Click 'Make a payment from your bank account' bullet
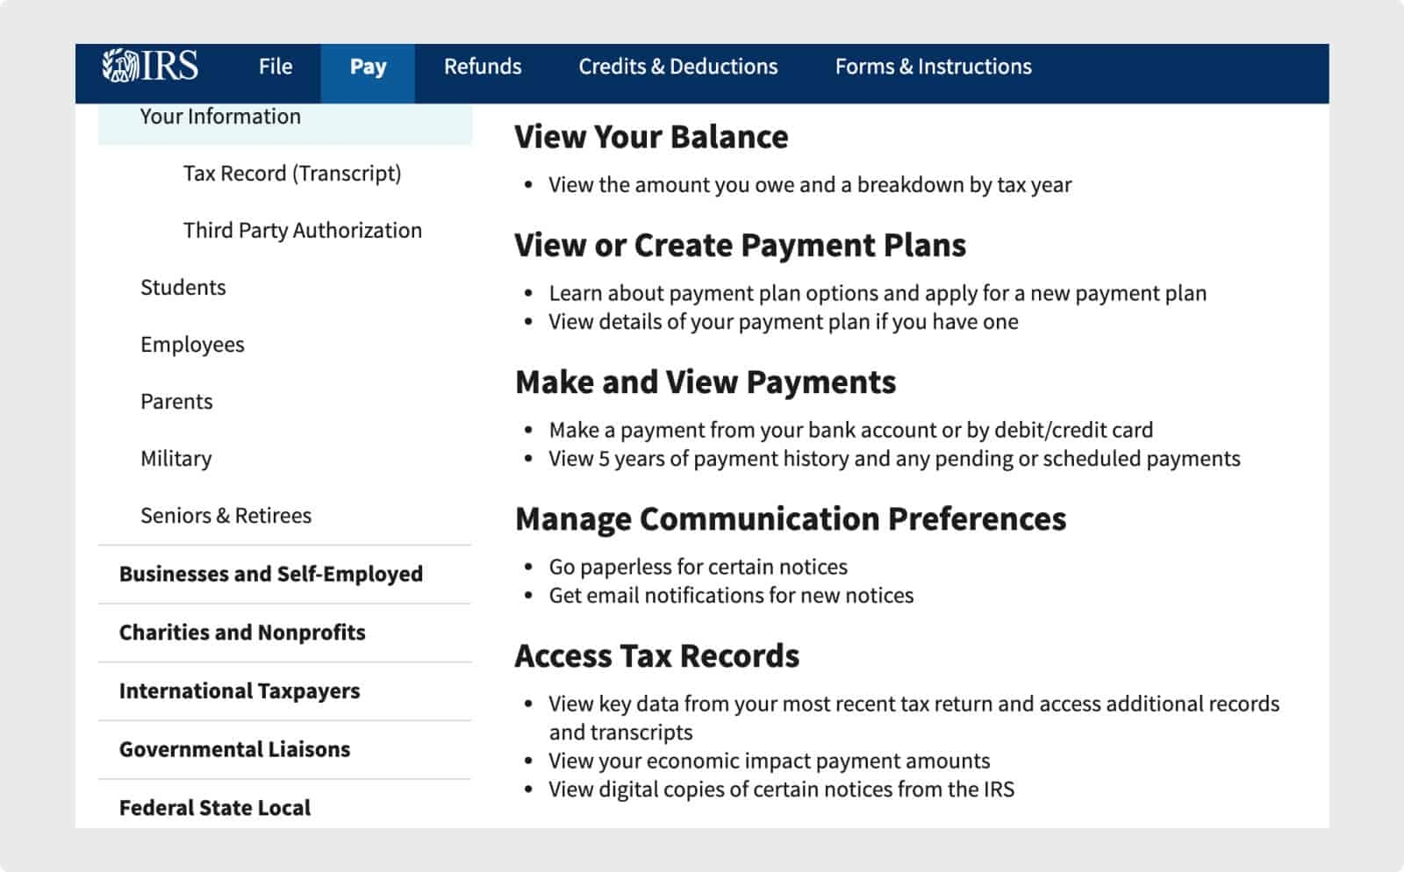Viewport: 1404px width, 872px height. 851,430
